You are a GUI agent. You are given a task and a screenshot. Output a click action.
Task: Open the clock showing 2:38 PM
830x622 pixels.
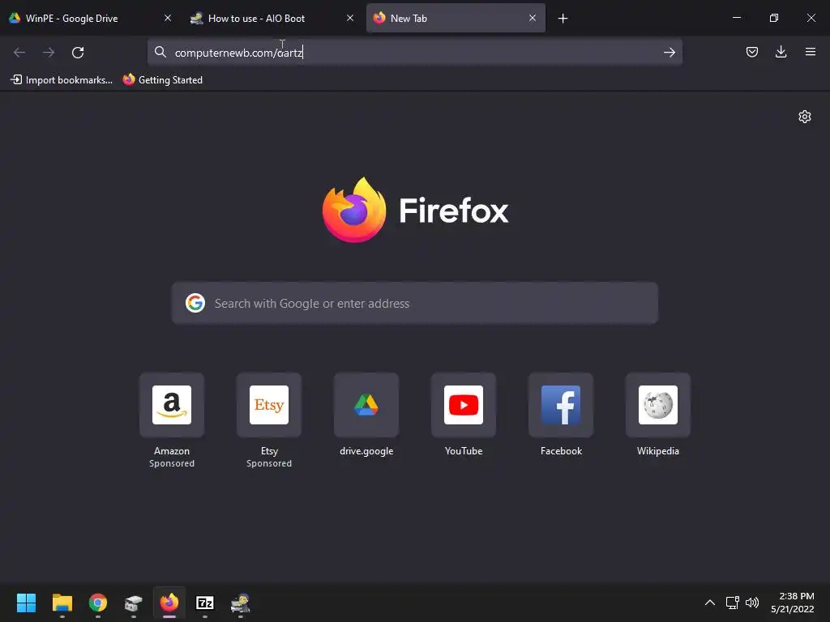coord(793,603)
